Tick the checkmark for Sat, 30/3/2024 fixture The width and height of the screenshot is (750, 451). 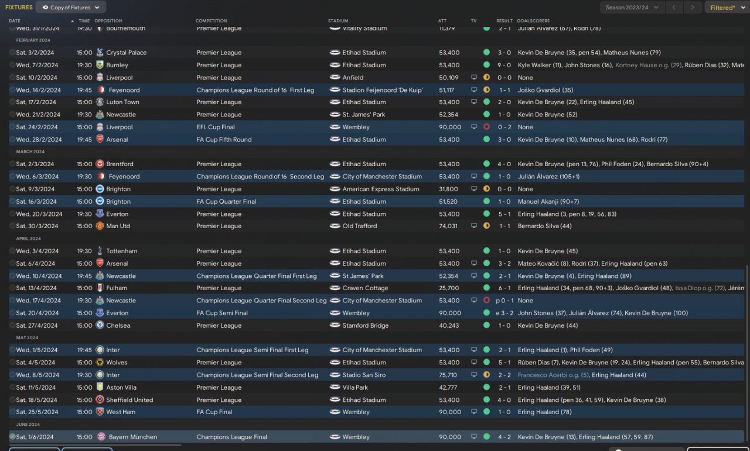12,226
